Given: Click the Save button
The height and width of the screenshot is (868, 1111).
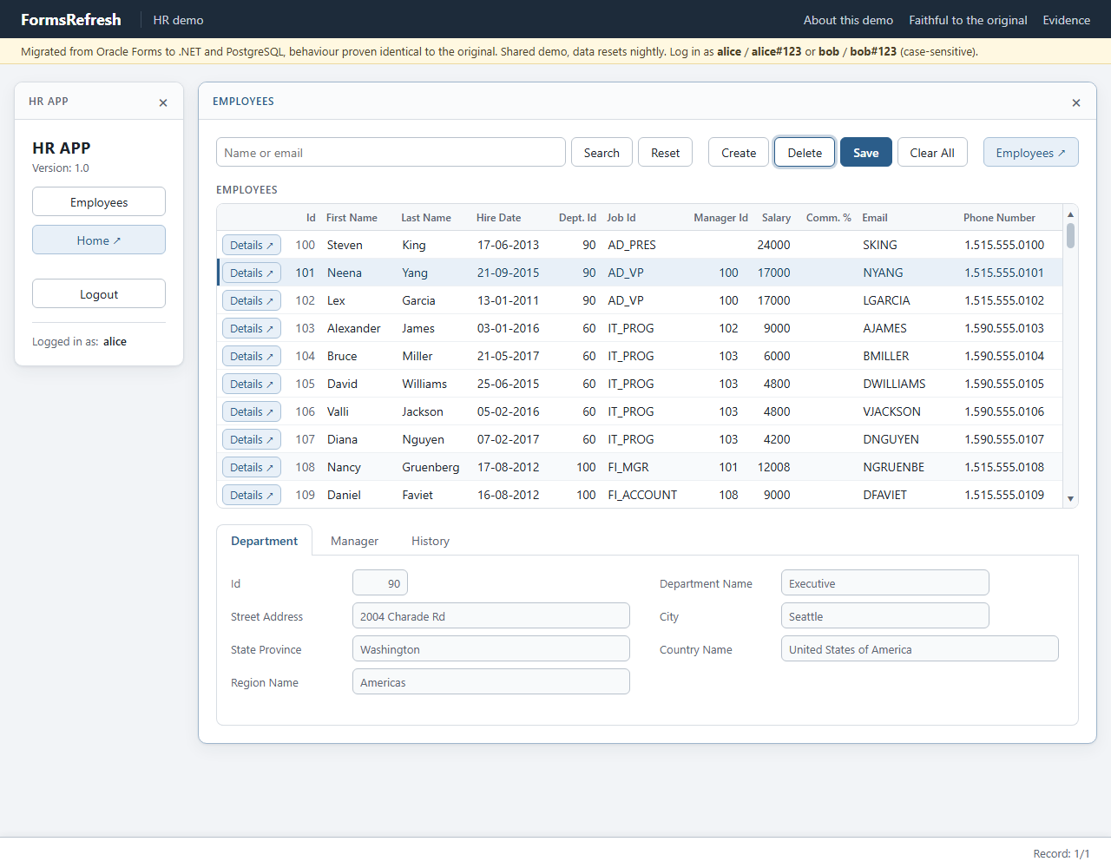Looking at the screenshot, I should tap(866, 152).
